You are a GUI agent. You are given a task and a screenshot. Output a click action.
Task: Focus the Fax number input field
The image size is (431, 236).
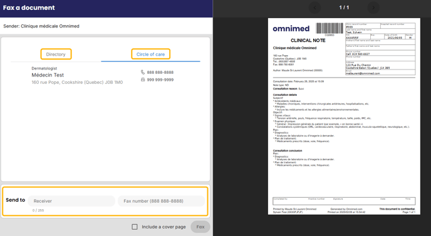(162, 201)
